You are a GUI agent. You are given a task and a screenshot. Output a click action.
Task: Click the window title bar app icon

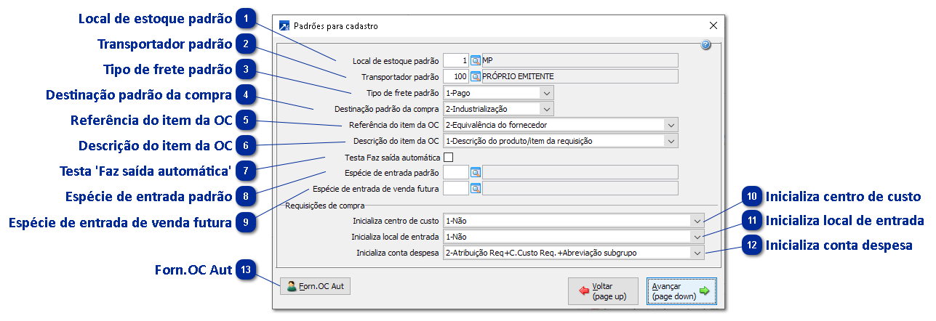click(x=284, y=25)
